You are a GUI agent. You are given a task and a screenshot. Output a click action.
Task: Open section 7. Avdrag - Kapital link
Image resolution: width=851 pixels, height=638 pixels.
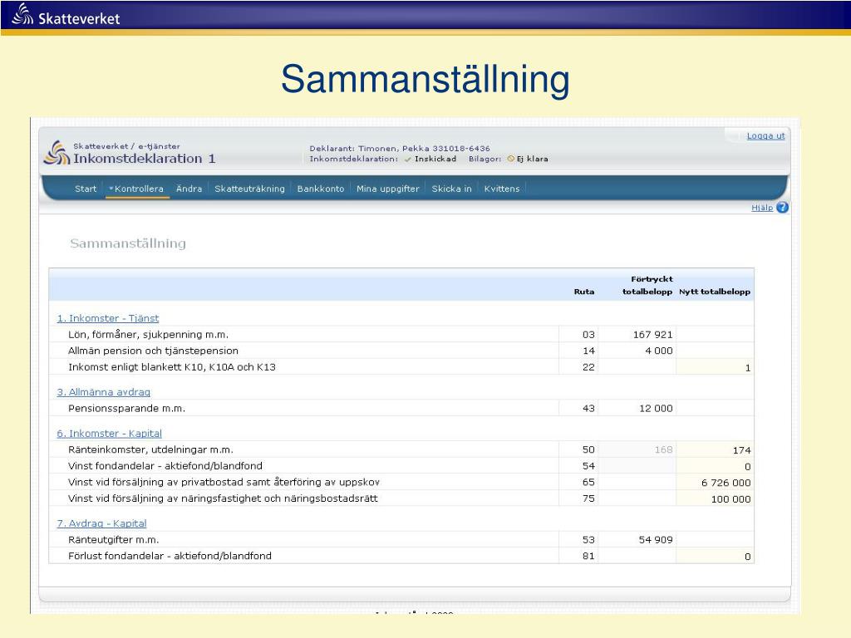pos(101,523)
